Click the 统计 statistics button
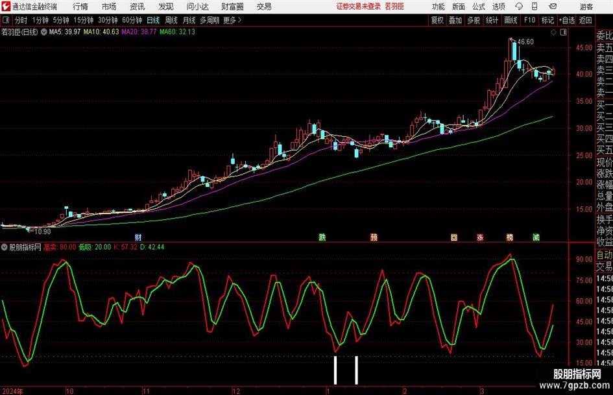 pyautogui.click(x=492, y=20)
